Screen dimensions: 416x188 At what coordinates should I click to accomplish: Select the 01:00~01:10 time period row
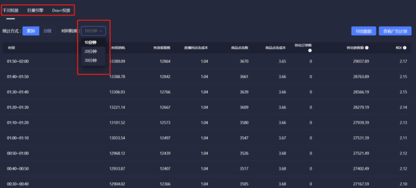(x=18, y=138)
